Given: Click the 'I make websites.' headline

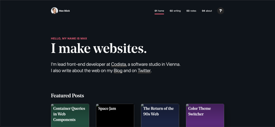Looking at the screenshot, I should (x=99, y=48).
